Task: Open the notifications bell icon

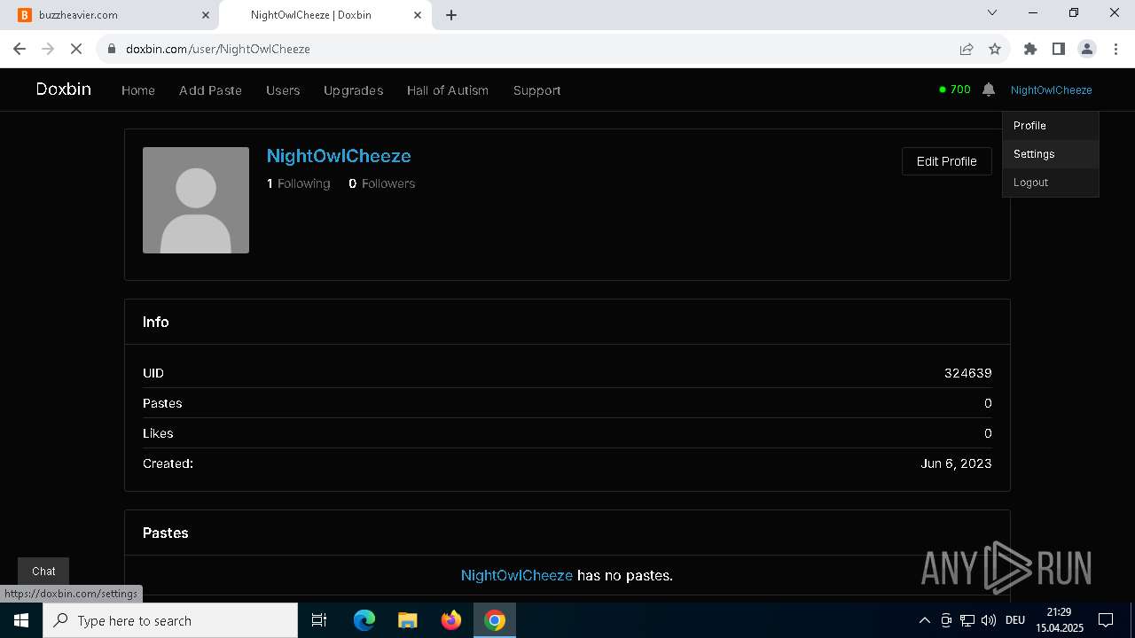Action: 989,89
